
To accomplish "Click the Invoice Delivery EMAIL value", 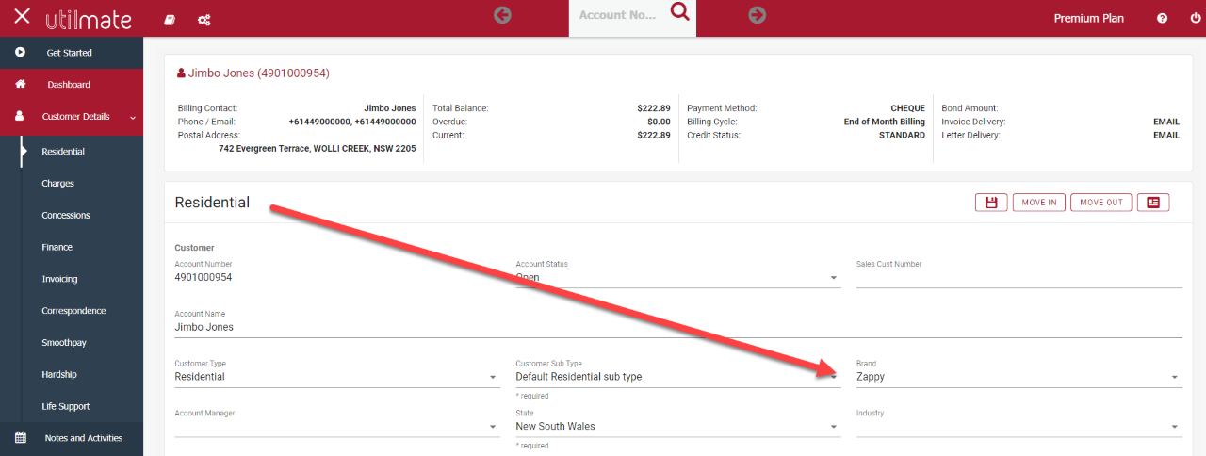I will (1166, 122).
